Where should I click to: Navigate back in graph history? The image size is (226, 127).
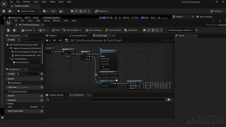click(55, 40)
